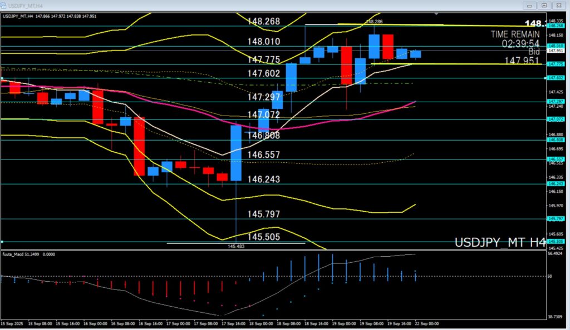Click the 145.483 low price marker
The image size is (570, 330).
pyautogui.click(x=236, y=246)
